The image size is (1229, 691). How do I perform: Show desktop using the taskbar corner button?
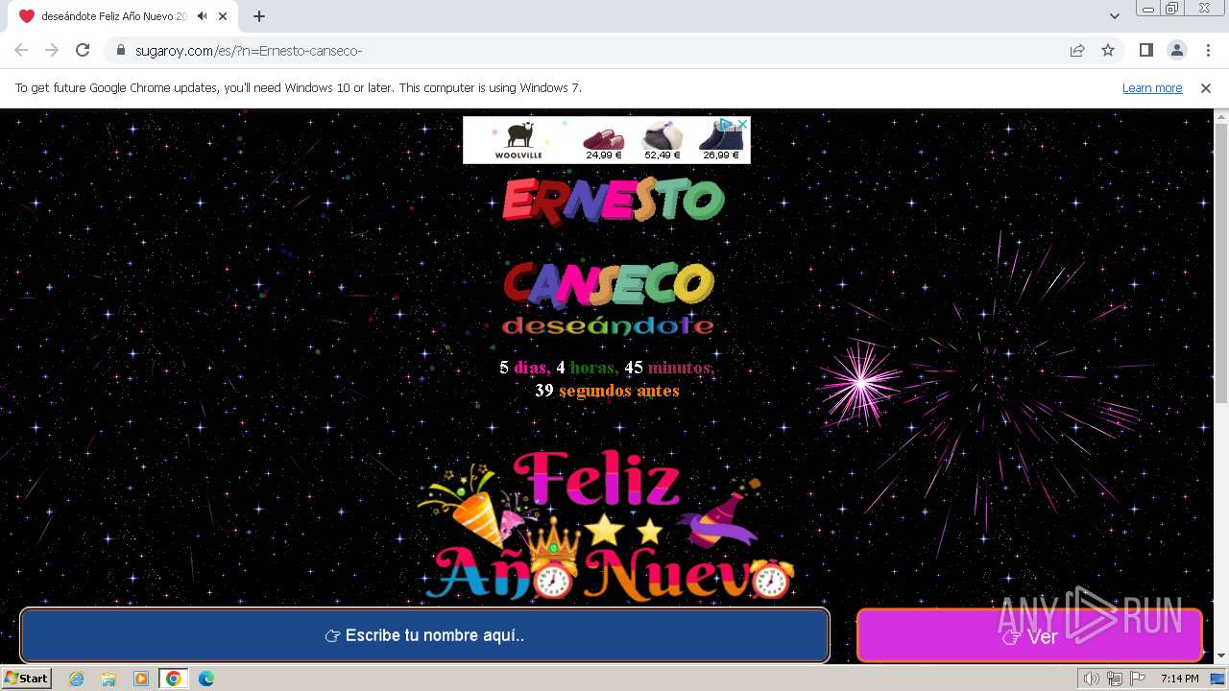click(x=1218, y=679)
